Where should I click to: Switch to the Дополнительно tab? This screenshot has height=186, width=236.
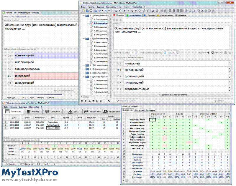pyautogui.click(x=165, y=15)
